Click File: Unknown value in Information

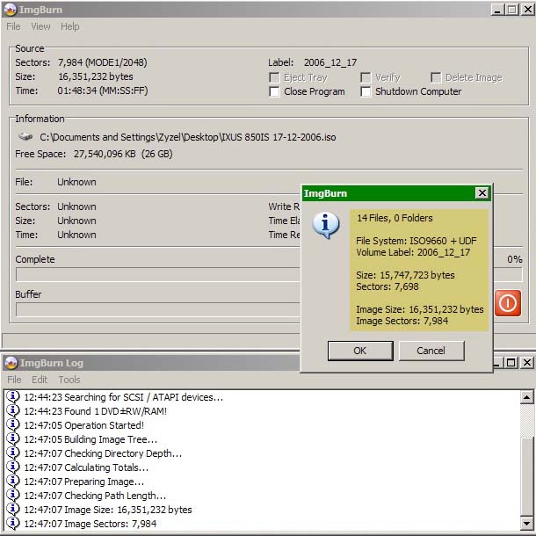coord(76,182)
